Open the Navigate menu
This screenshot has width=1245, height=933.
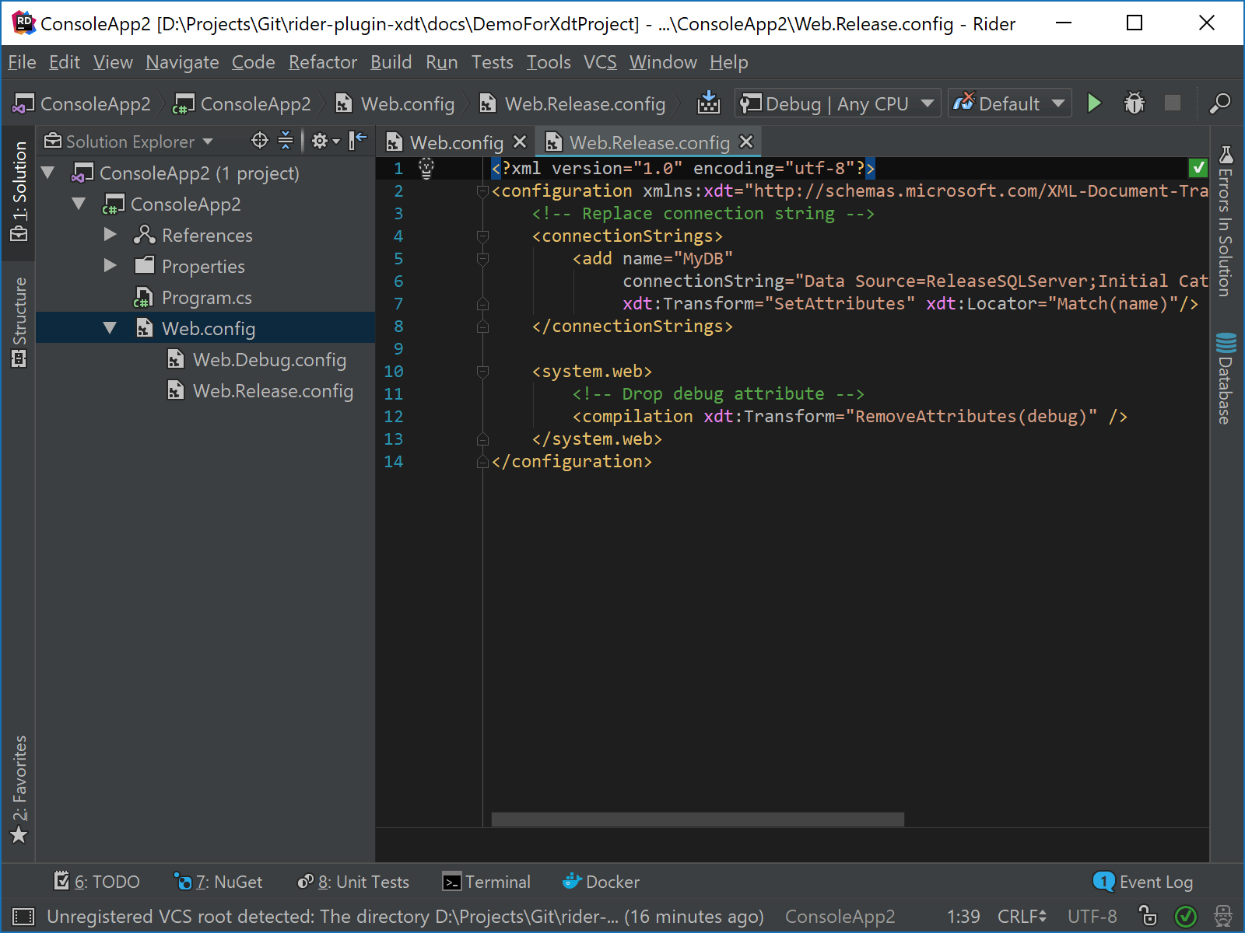point(182,62)
